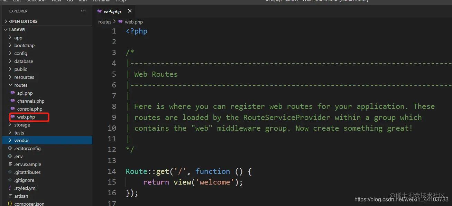452x206 pixels.
Task: Click the PHP icon of console.php
Action: (13, 109)
